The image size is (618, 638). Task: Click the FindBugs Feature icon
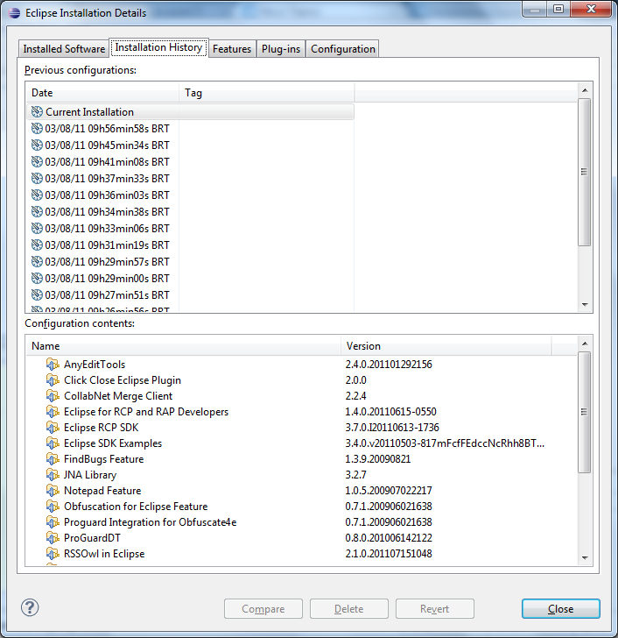[53, 459]
